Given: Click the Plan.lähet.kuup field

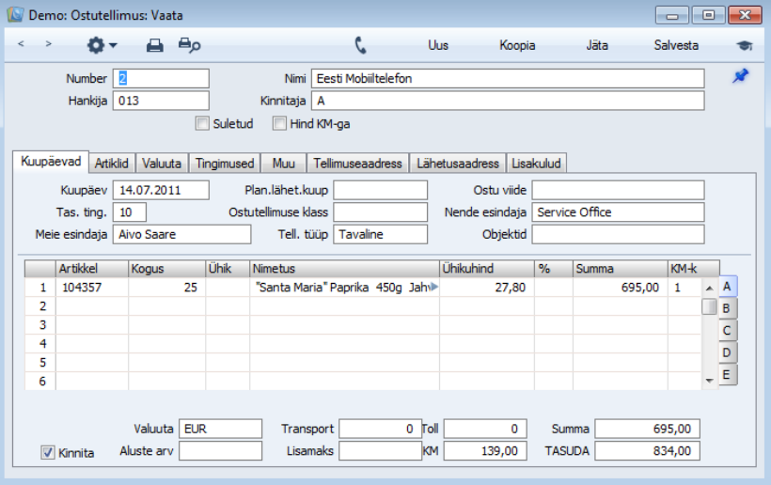Looking at the screenshot, I should coord(380,190).
